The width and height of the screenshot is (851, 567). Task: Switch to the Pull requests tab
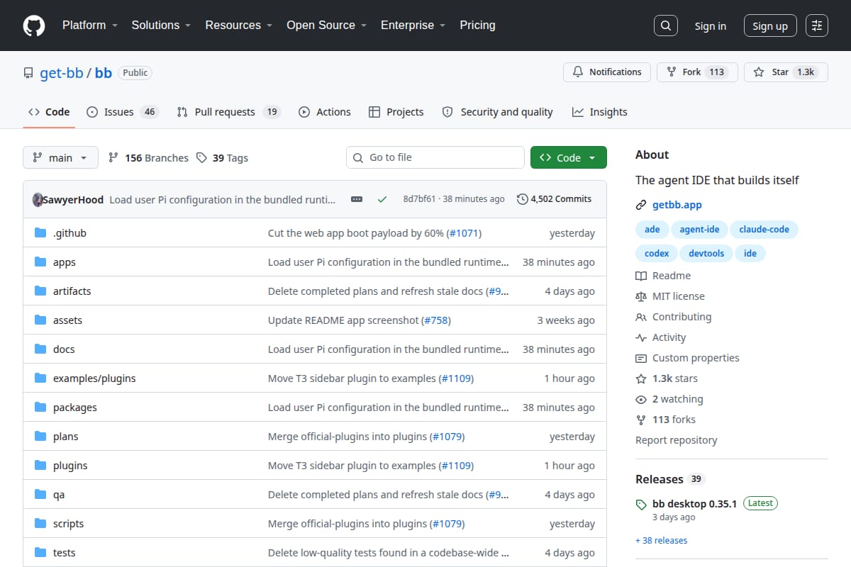point(229,112)
